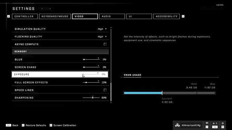The image size is (232, 130).
Task: Click the Sharpening slider
Action: pos(91,97)
